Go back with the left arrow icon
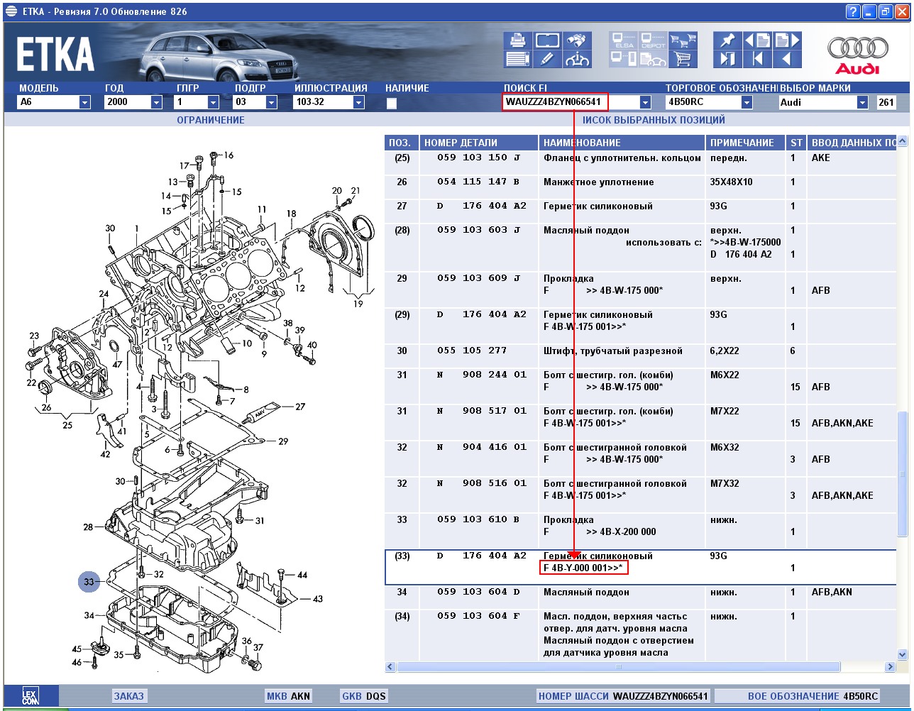This screenshot has height=711, width=914. (788, 59)
